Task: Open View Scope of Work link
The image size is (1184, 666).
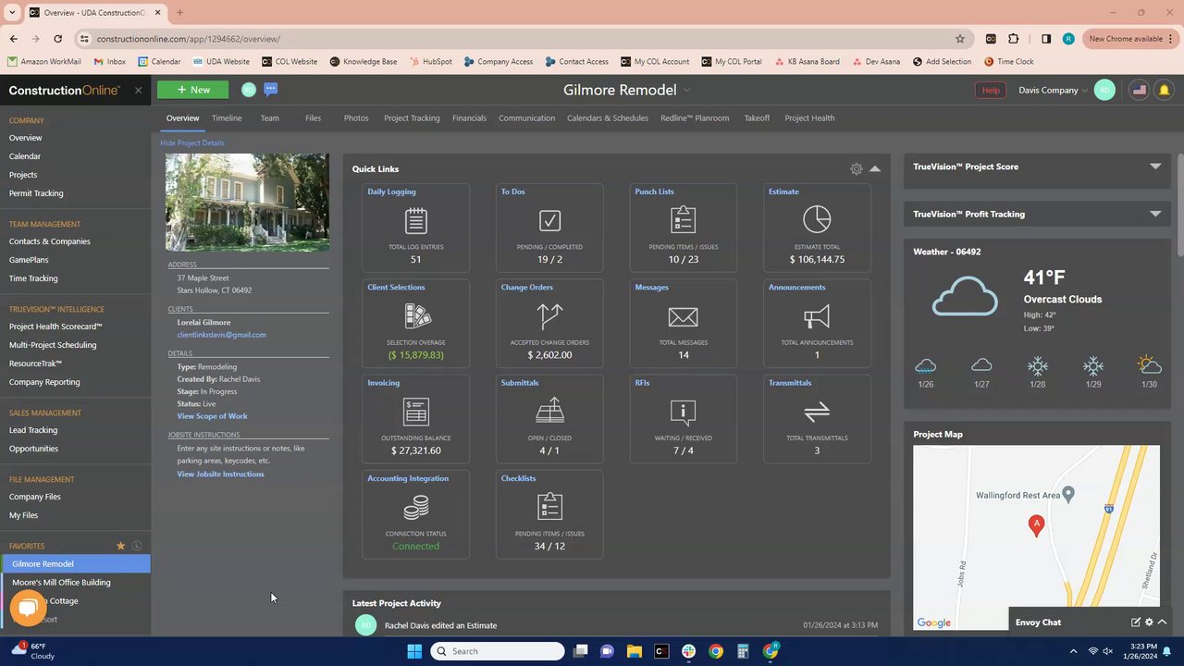Action: [x=212, y=416]
